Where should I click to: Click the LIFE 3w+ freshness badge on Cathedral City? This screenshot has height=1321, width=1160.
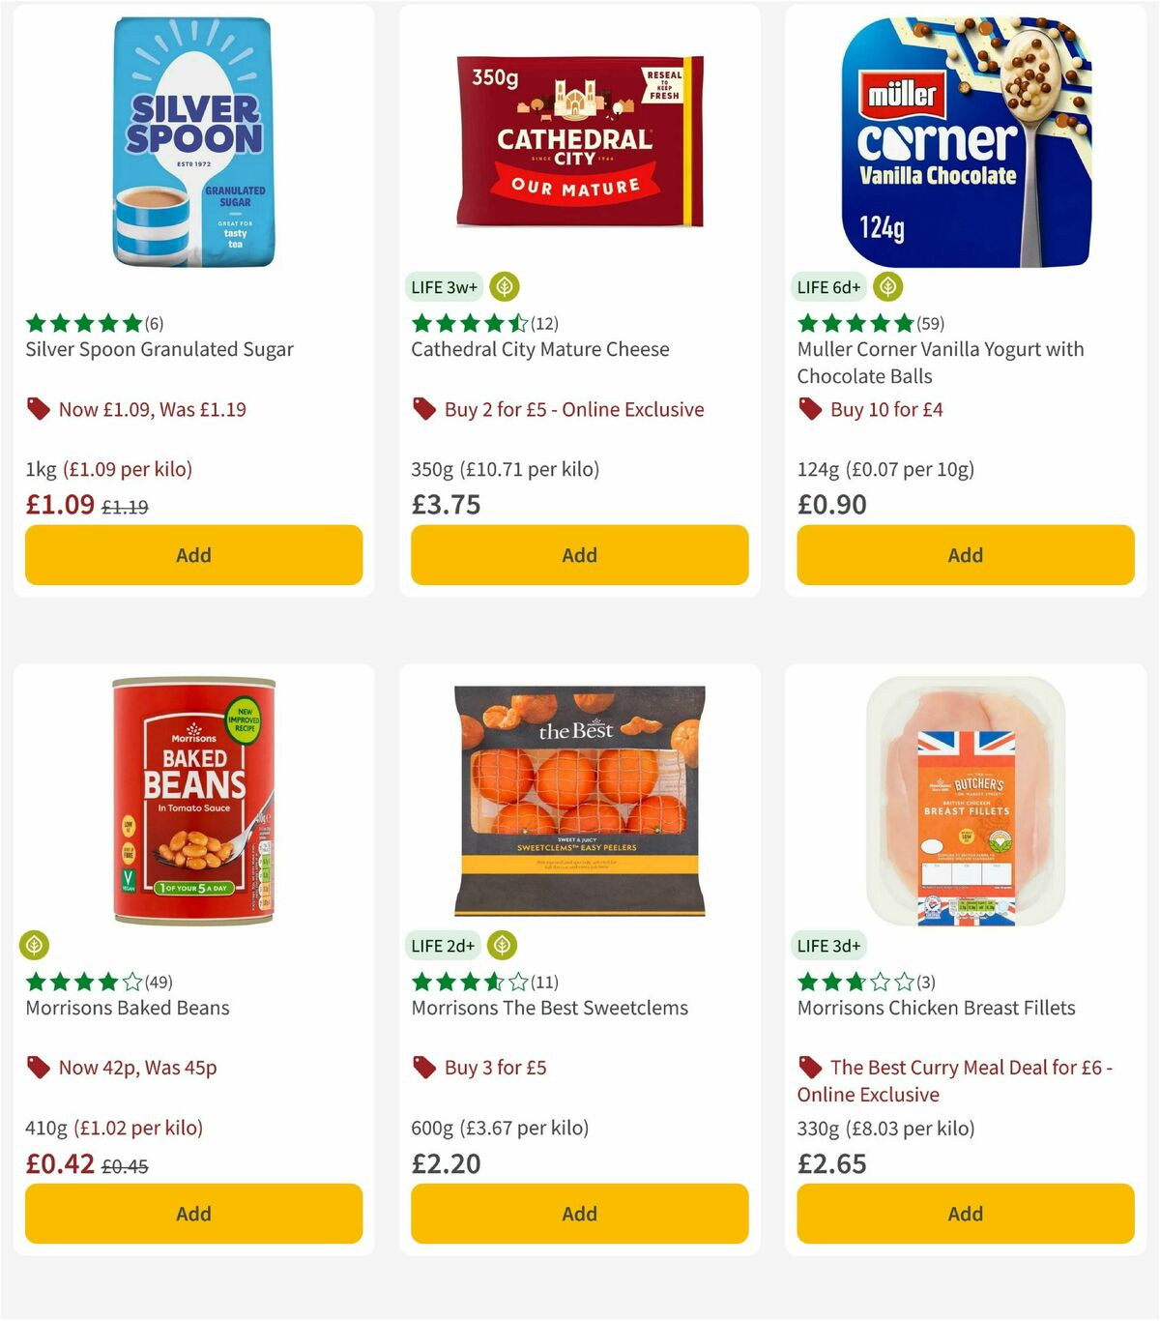point(444,286)
